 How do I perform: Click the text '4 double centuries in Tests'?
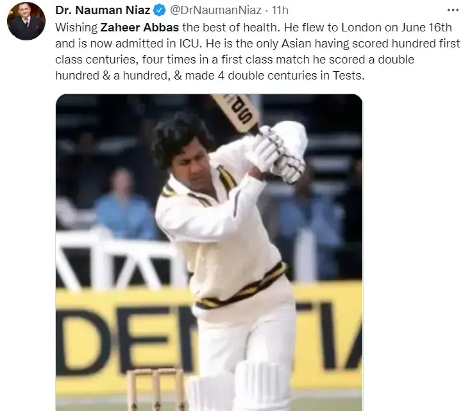[x=291, y=76]
